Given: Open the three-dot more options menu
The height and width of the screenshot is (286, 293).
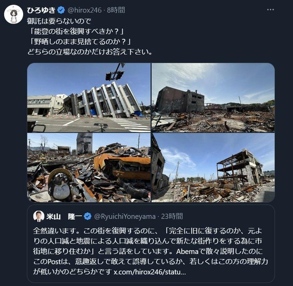Looking at the screenshot, I should tap(270, 10).
